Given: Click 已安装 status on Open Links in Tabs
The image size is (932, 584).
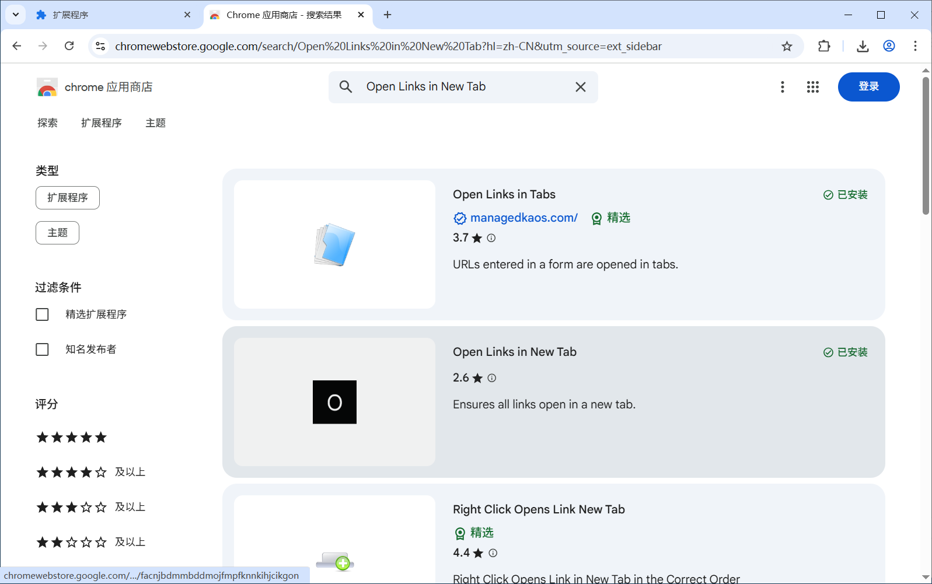Looking at the screenshot, I should (846, 195).
